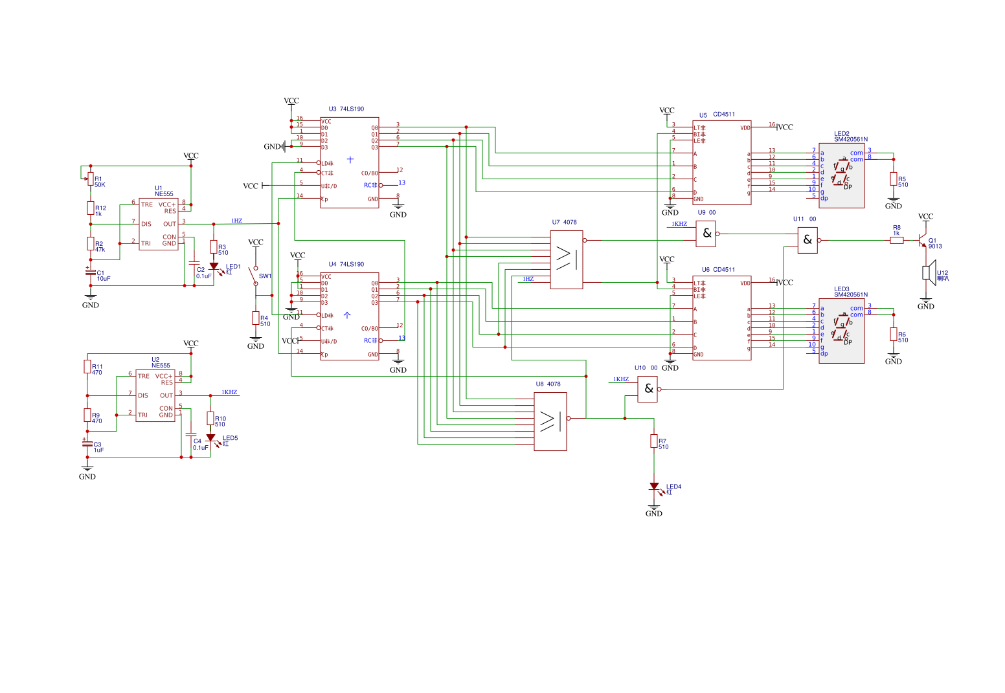Click the U10 NAND gate symbol
This screenshot has width=1005, height=693.
648,389
